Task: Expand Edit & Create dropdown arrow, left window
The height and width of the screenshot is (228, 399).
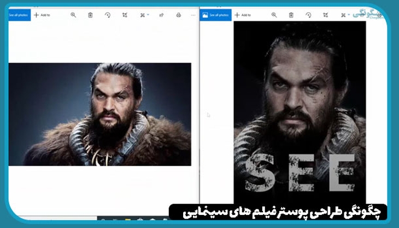Action: pos(148,15)
